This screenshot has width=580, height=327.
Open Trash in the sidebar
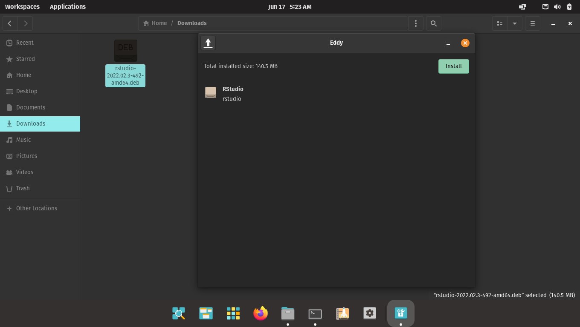click(40, 188)
